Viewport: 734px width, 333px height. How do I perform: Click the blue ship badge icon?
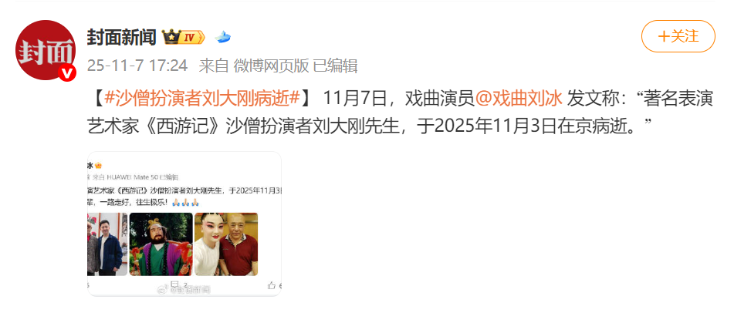point(223,37)
